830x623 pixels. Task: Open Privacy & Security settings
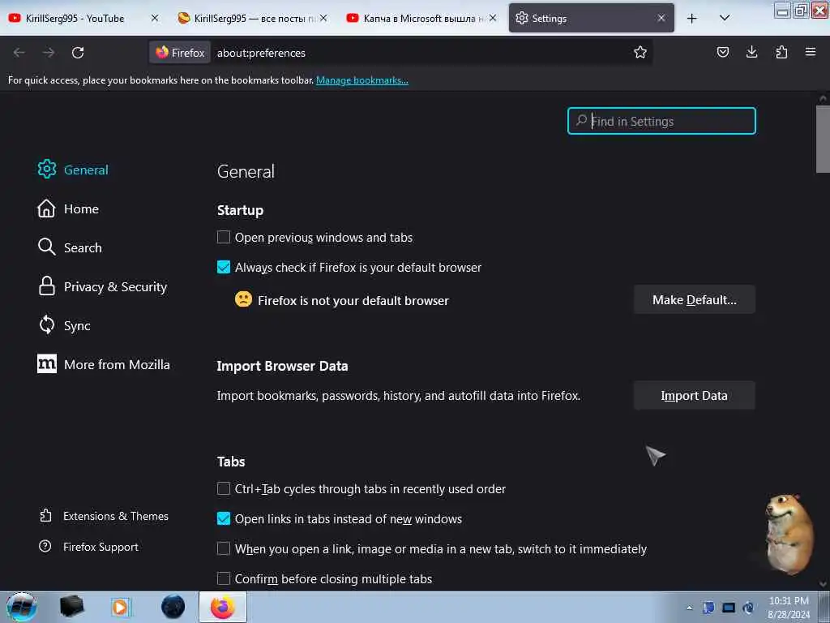tap(102, 286)
